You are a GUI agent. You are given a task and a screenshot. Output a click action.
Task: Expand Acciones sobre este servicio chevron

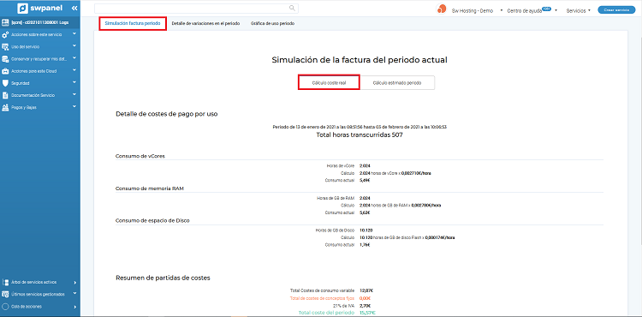tap(74, 34)
